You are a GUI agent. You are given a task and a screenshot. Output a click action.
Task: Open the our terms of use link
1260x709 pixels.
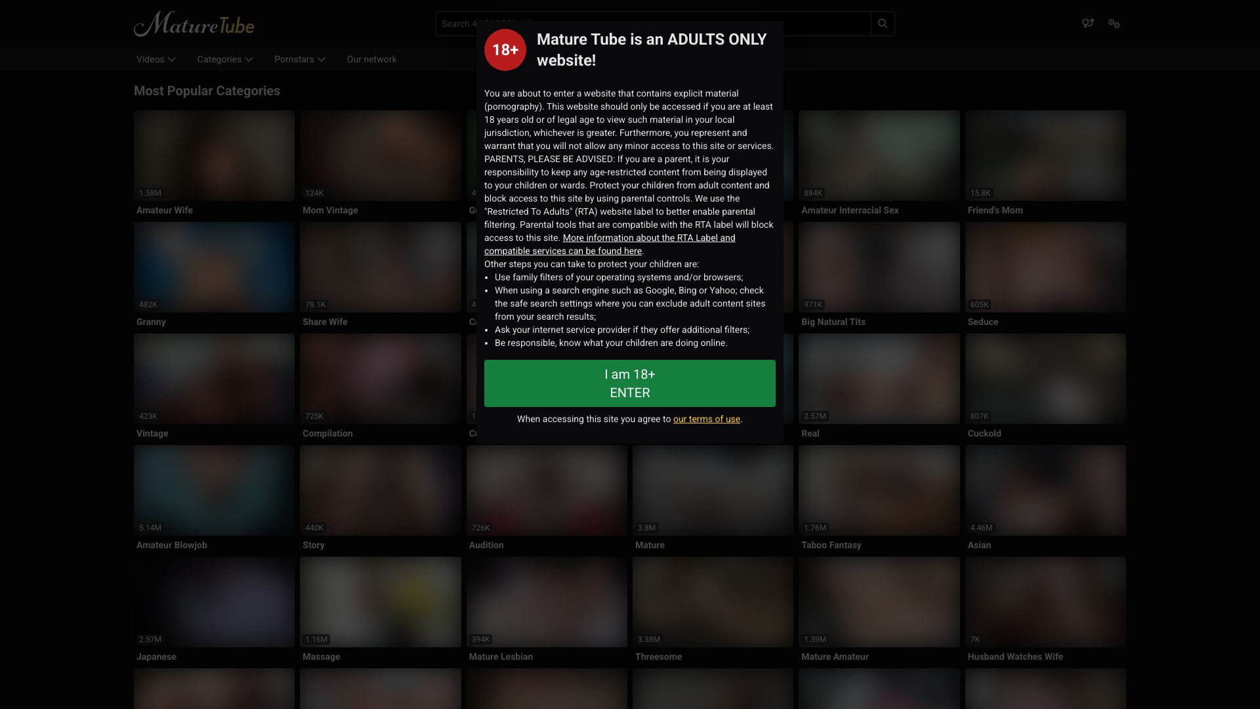[x=706, y=419]
